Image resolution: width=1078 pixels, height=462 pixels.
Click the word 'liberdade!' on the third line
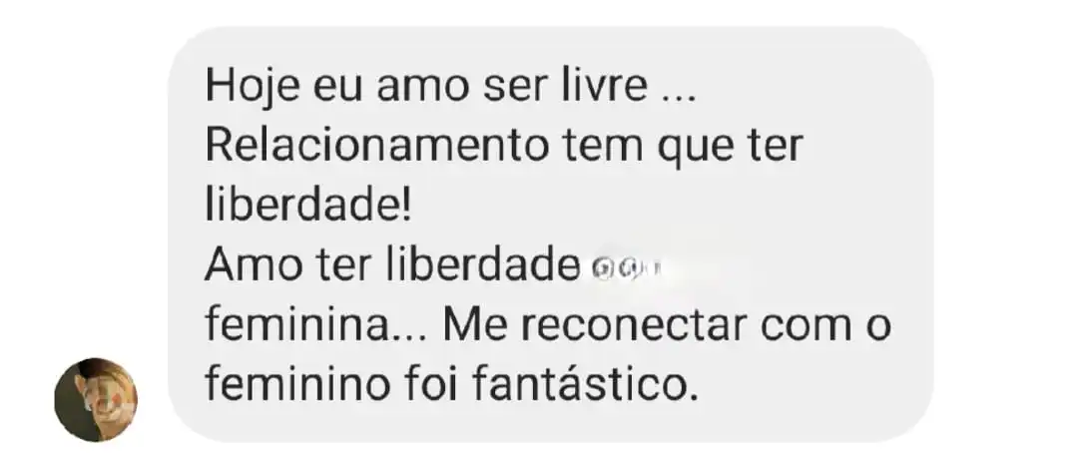(308, 207)
